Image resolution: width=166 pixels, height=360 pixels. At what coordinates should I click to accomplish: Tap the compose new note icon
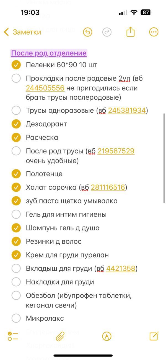pos(153,336)
